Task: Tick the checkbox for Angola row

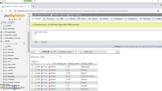Action: coord(32,83)
